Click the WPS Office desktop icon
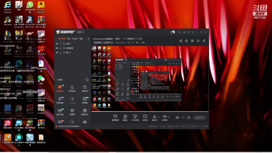The height and width of the screenshot is (153, 272). 41,50
